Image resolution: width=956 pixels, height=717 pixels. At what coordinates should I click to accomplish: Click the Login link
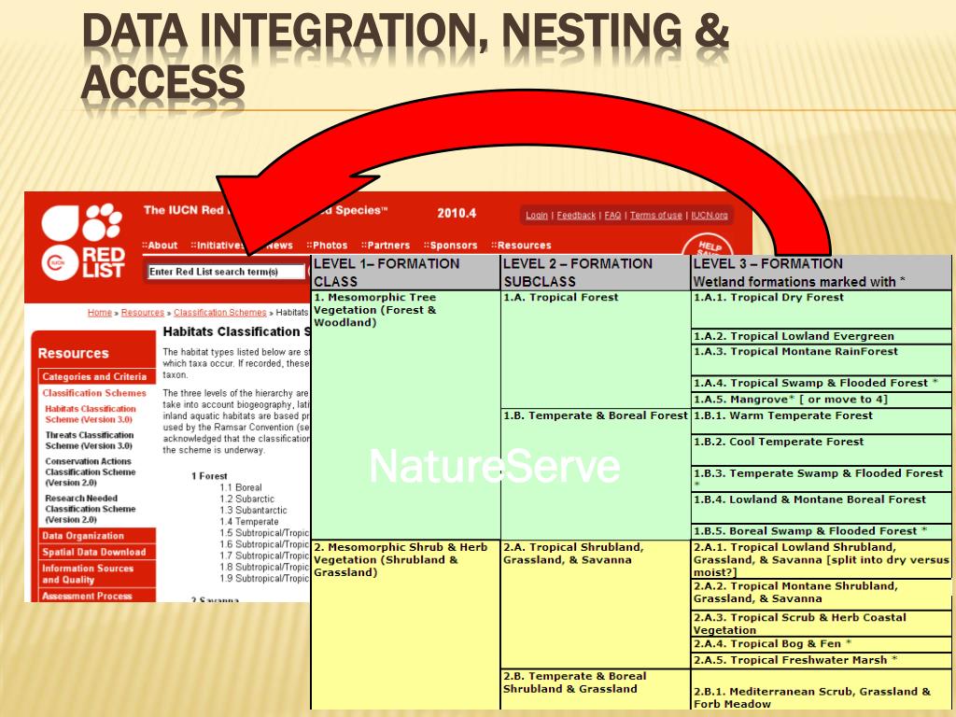[x=537, y=216]
